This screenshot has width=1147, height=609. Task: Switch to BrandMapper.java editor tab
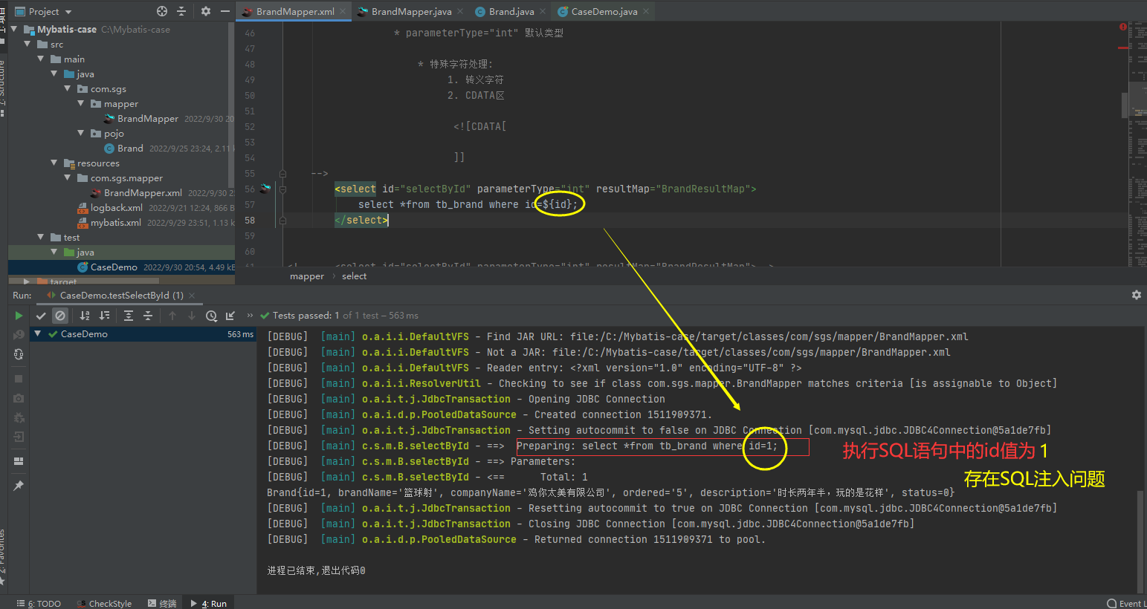(411, 11)
